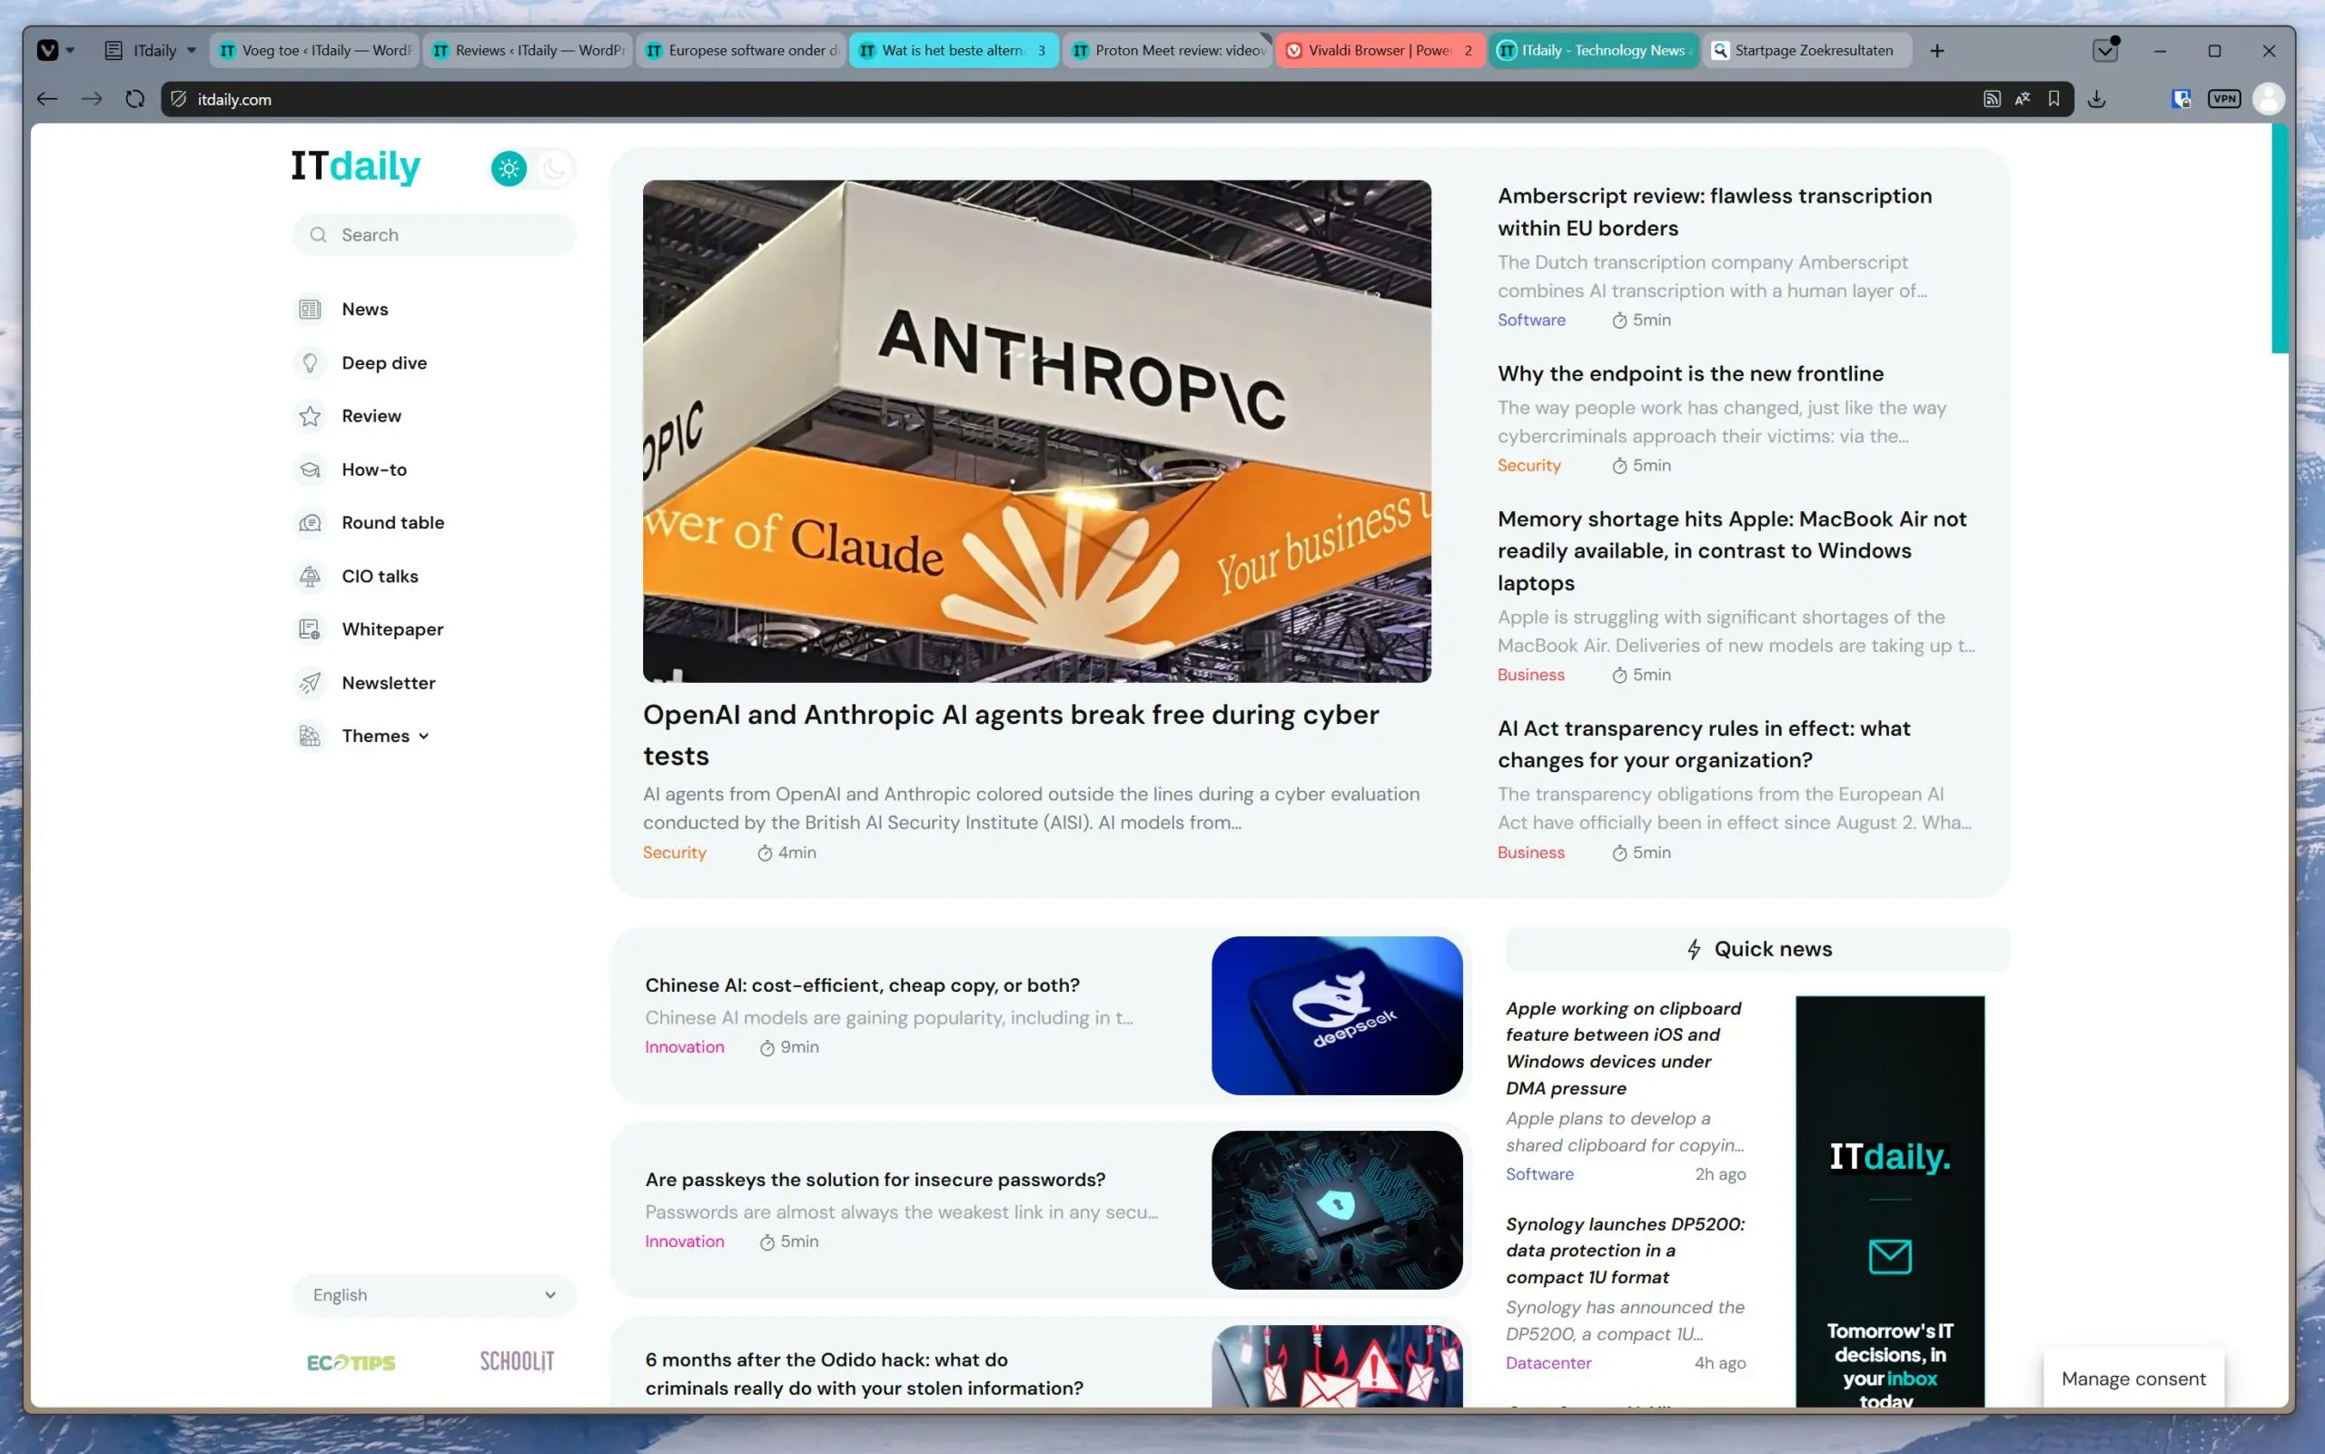Switch to 'Reviews ‹ ITdaily' tab
This screenshot has width=2325, height=1454.
click(x=529, y=50)
